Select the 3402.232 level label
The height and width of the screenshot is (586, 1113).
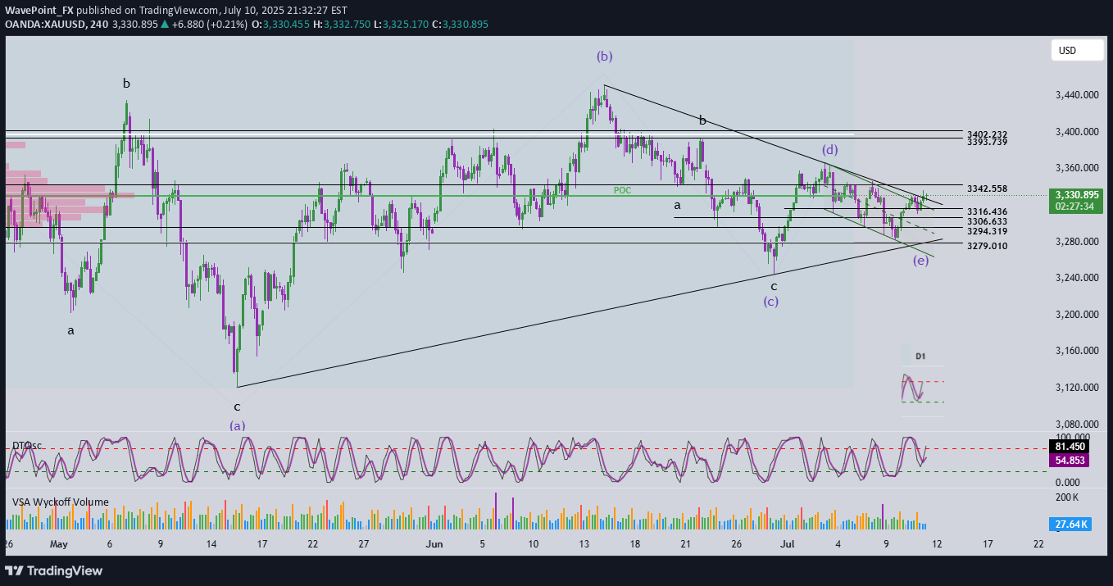tap(988, 134)
